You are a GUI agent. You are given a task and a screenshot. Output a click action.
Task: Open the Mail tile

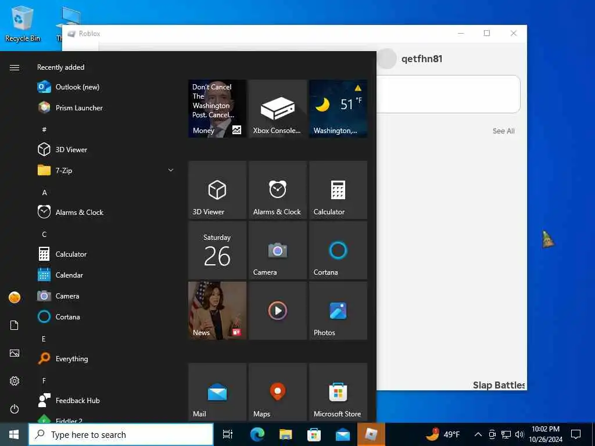click(x=217, y=392)
